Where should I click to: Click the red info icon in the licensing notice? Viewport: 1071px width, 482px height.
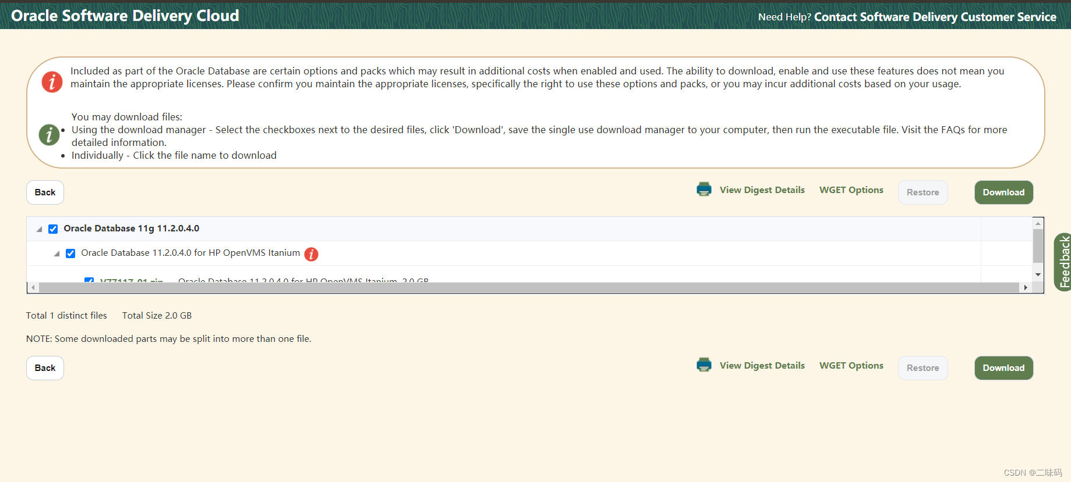pos(52,82)
